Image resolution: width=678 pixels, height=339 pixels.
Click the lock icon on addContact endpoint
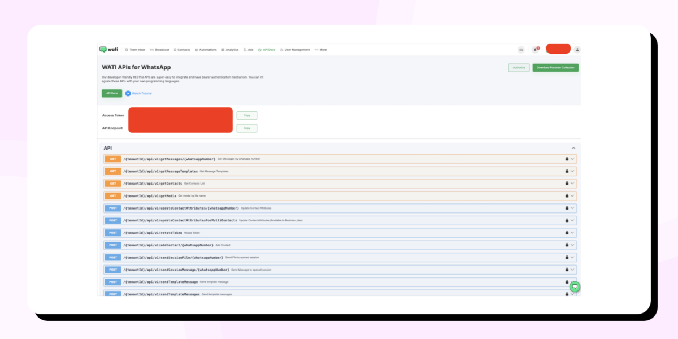(567, 245)
